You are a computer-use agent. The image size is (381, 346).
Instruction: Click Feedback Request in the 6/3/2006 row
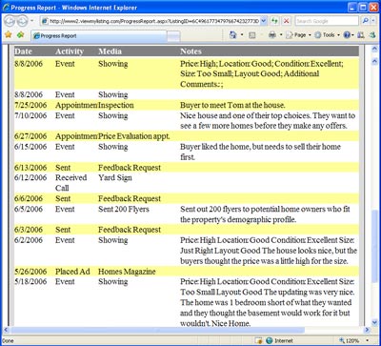130,230
